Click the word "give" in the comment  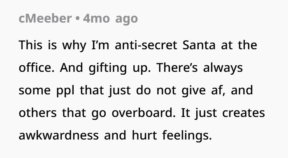194,91
